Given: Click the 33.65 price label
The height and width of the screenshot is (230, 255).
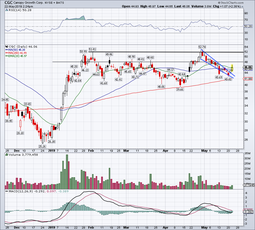Looking at the screenshot, I should tap(27, 104).
